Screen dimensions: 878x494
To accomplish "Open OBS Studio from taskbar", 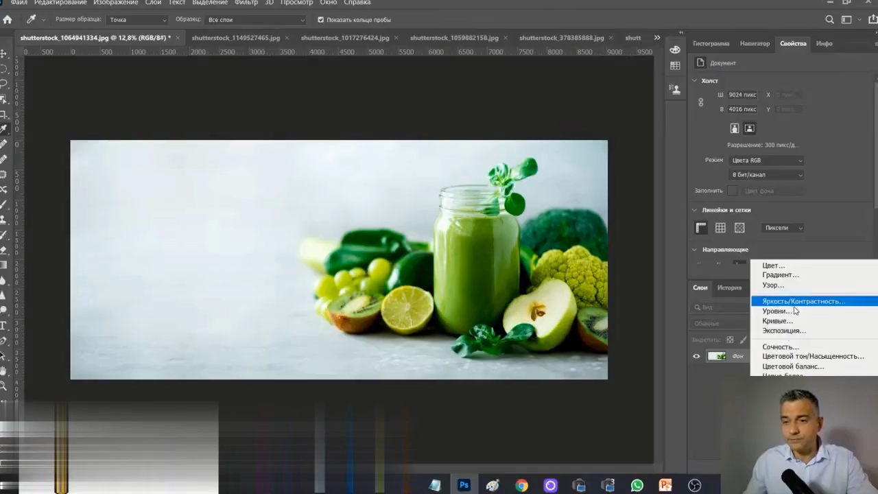I will pyautogui.click(x=694, y=486).
